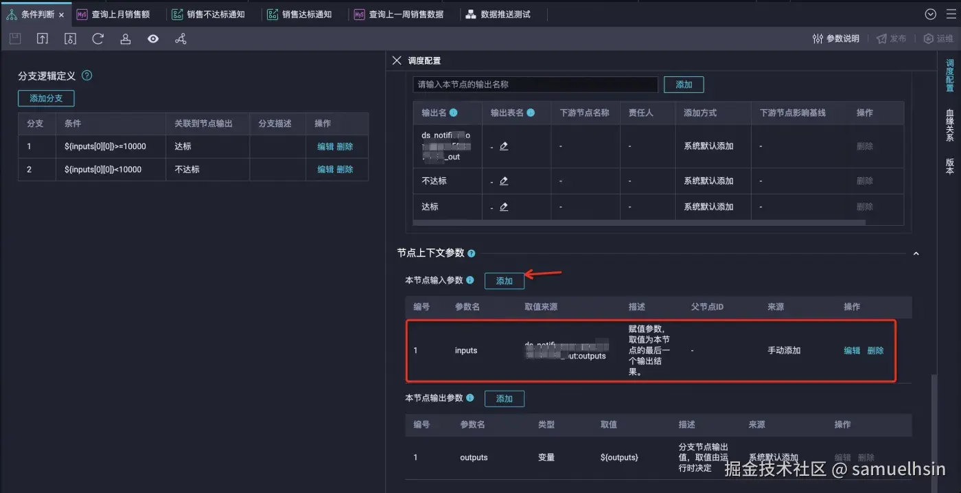Open the tab list dropdown circle icon
961x493 pixels.
click(931, 14)
